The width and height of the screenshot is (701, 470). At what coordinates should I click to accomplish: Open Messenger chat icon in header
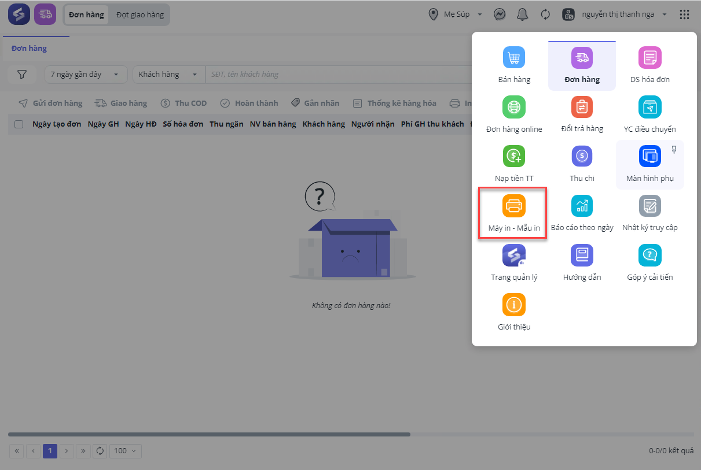[x=500, y=14]
